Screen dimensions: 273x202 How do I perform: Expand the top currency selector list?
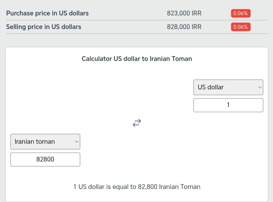pyautogui.click(x=228, y=87)
